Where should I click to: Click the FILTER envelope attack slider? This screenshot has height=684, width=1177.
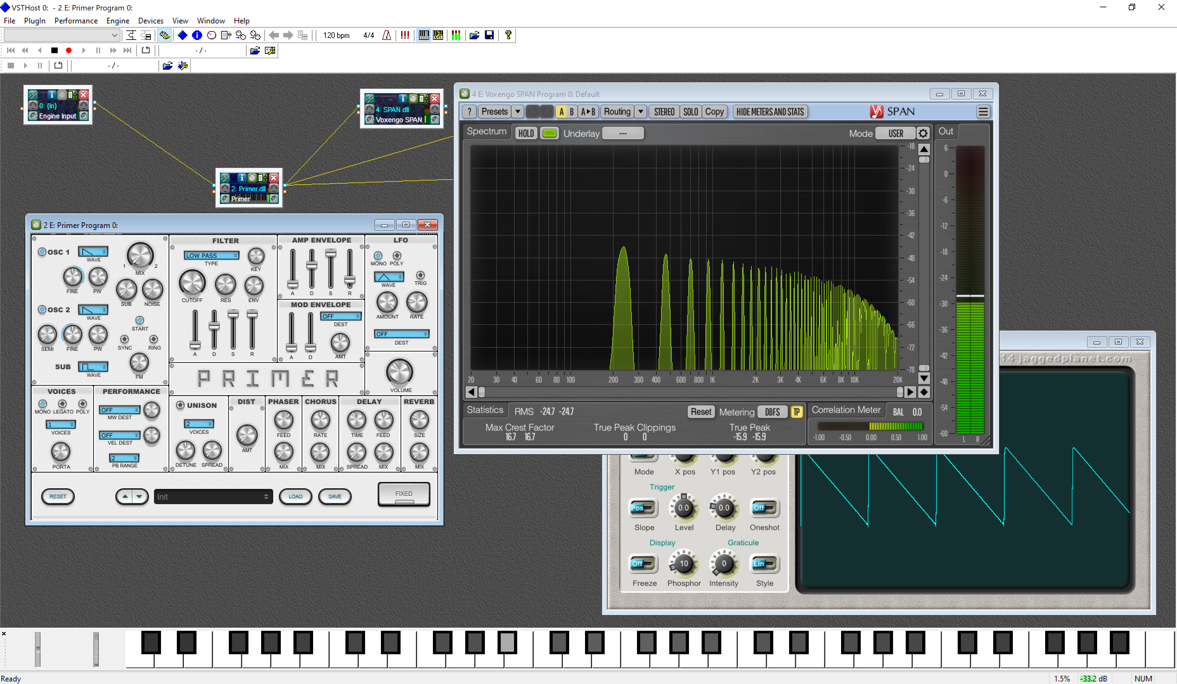coord(195,329)
